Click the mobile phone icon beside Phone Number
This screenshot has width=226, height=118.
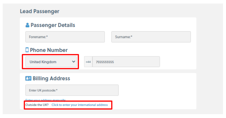pos(27,50)
